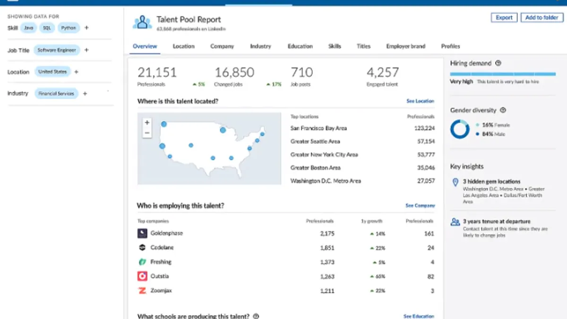The image size is (567, 319).
Task: Add an industry filter with plus icon
Action: (x=85, y=94)
